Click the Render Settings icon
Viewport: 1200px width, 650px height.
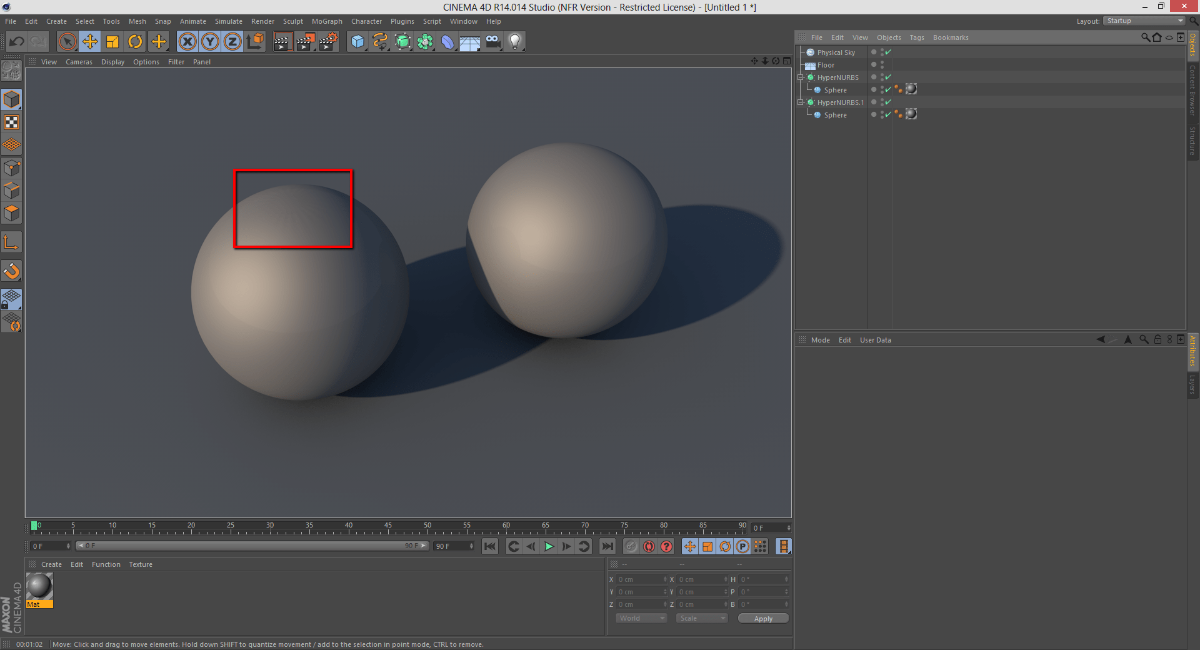[327, 41]
